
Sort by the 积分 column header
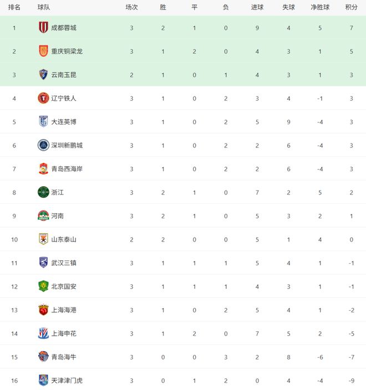tap(351, 7)
